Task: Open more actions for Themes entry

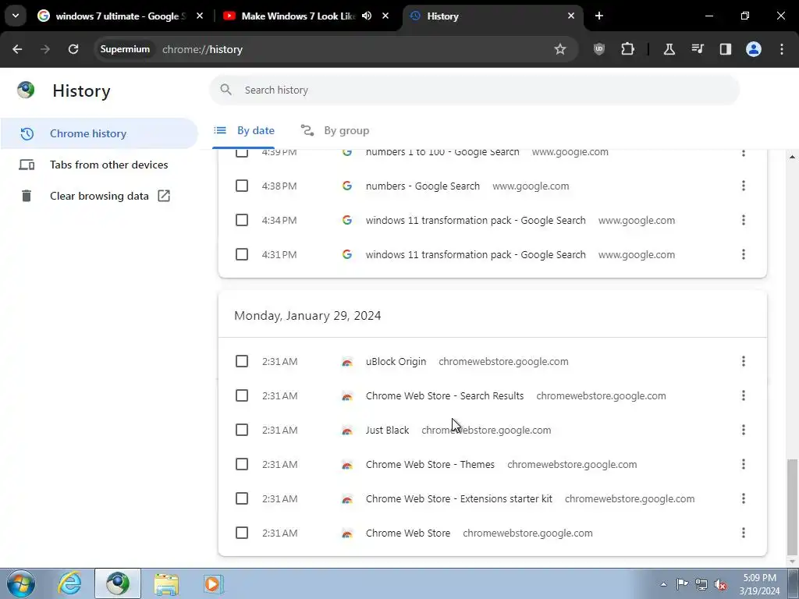Action: point(744,465)
